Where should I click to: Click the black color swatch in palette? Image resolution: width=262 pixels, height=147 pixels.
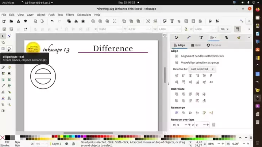tap(8, 138)
